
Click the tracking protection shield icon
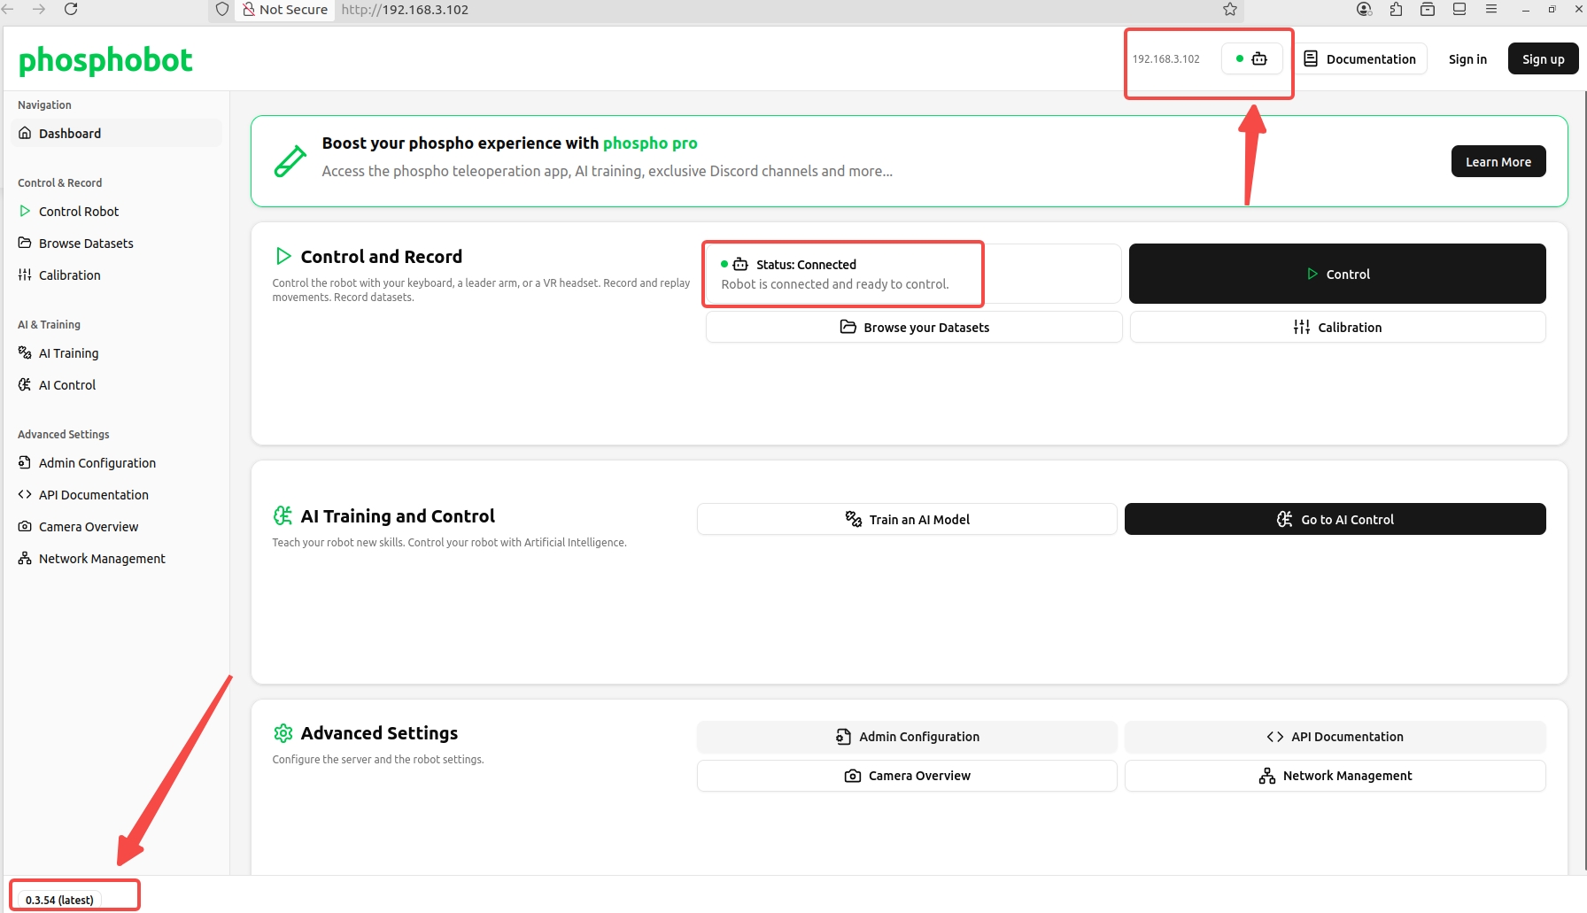(222, 9)
